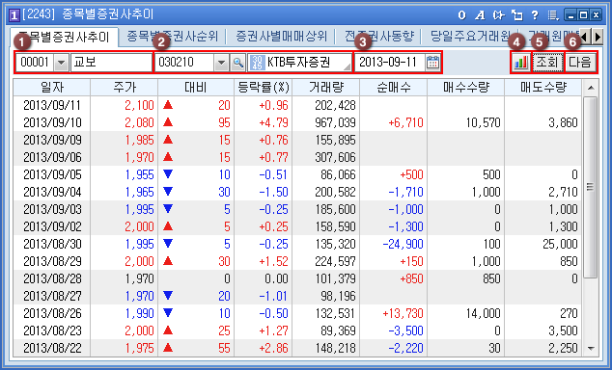The image size is (612, 370).
Task: Click the list menu icon in title bar
Action: (553, 15)
